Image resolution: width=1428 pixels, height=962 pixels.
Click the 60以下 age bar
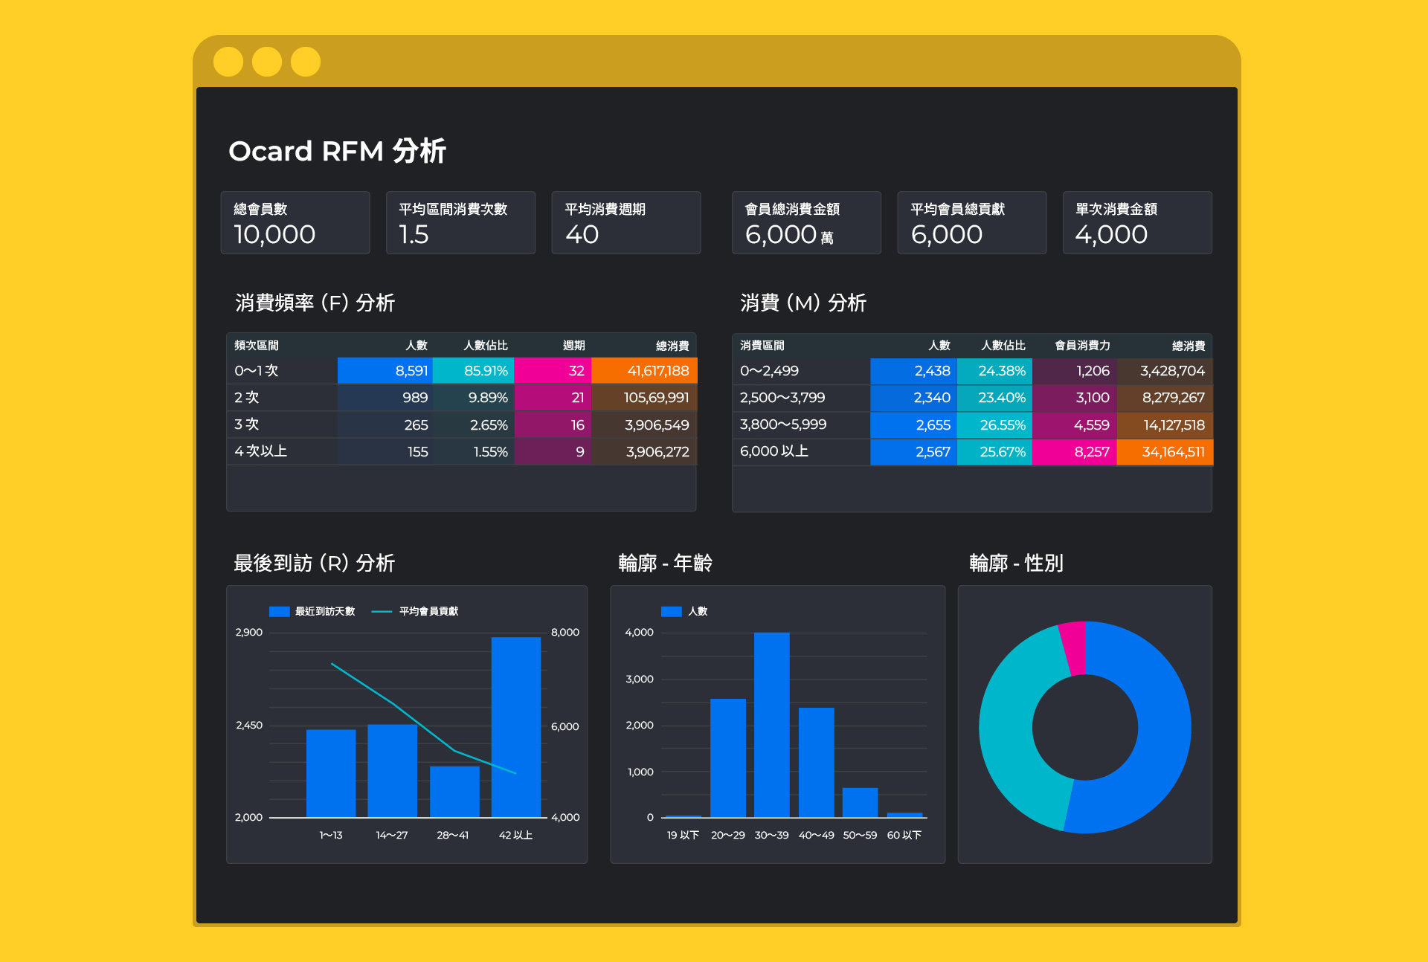point(904,815)
